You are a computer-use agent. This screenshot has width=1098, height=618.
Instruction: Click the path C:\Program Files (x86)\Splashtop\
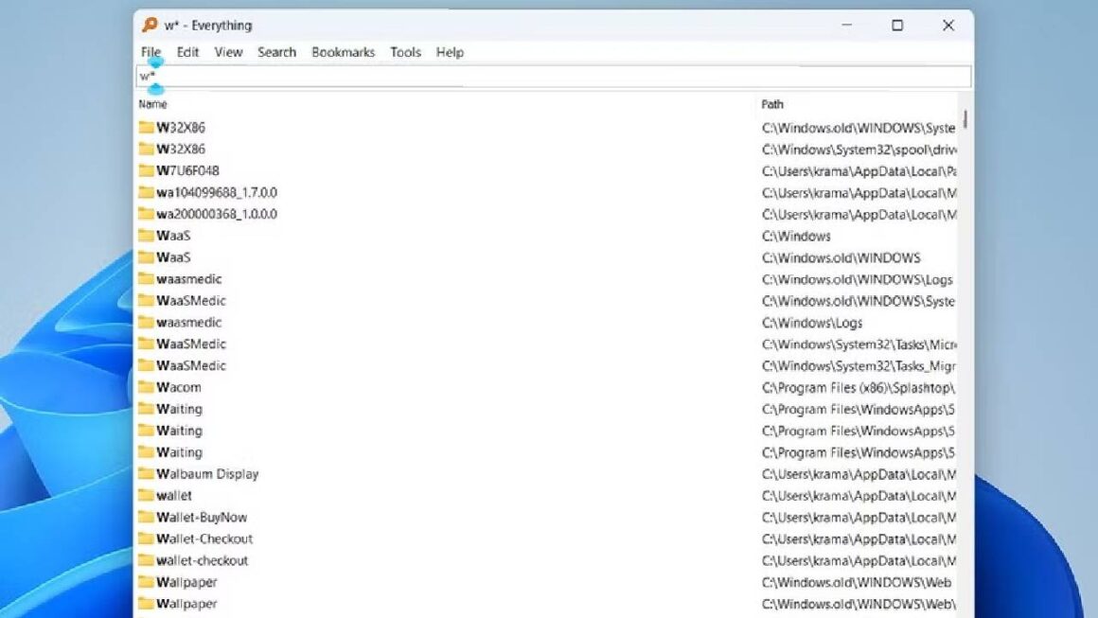(x=858, y=387)
